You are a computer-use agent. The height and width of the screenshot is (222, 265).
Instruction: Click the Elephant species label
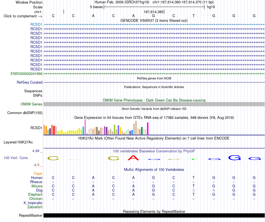point(35,194)
